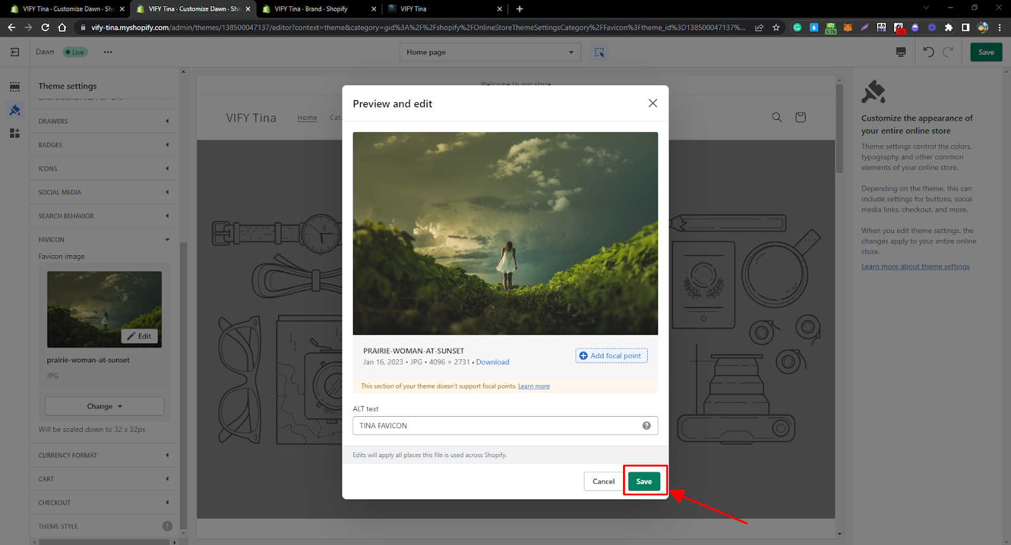Viewport: 1011px width, 545px height.
Task: Click the top-right theme editor Save button
Action: click(x=986, y=52)
